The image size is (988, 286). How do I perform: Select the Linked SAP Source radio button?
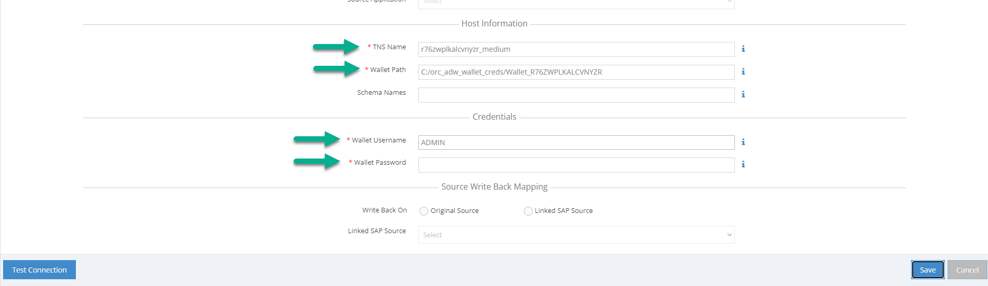[528, 211]
